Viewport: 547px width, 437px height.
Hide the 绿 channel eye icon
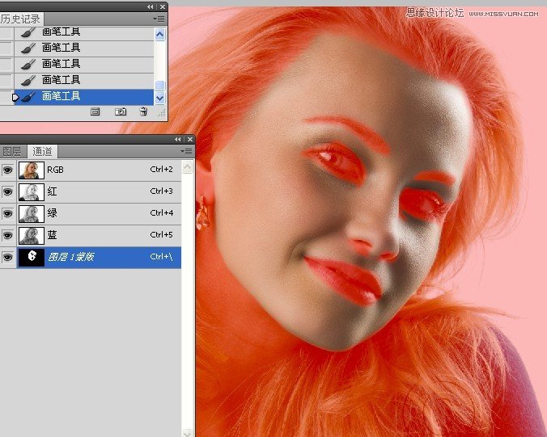tap(7, 213)
